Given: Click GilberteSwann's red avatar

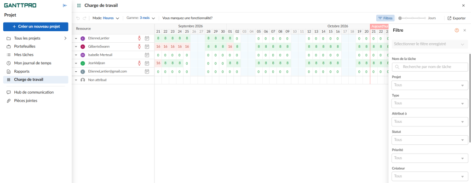Looking at the screenshot, I should [x=83, y=46].
